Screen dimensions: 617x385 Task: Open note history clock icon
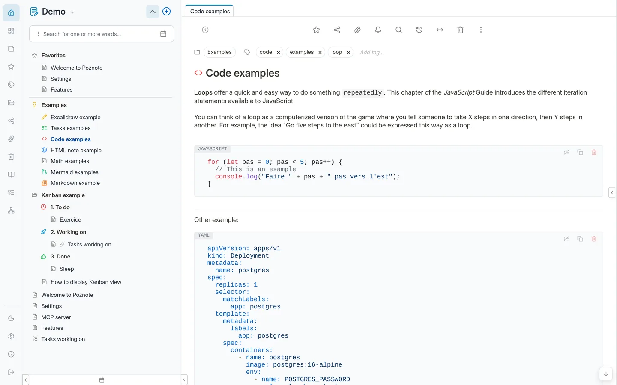click(419, 30)
